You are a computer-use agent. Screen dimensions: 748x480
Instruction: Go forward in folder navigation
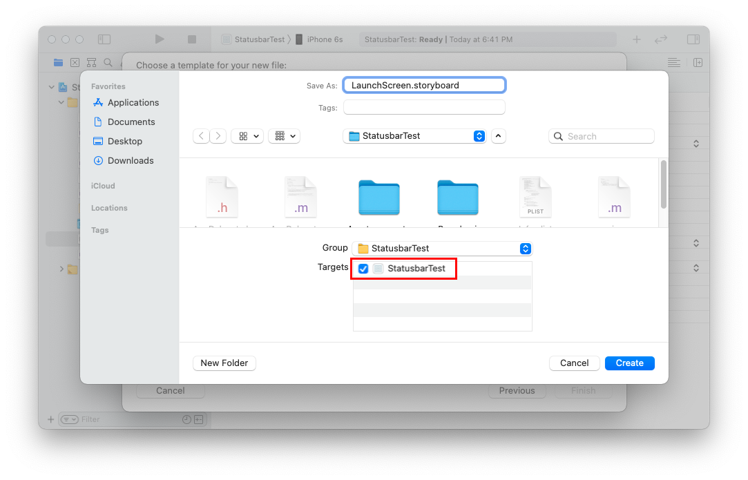click(x=218, y=136)
